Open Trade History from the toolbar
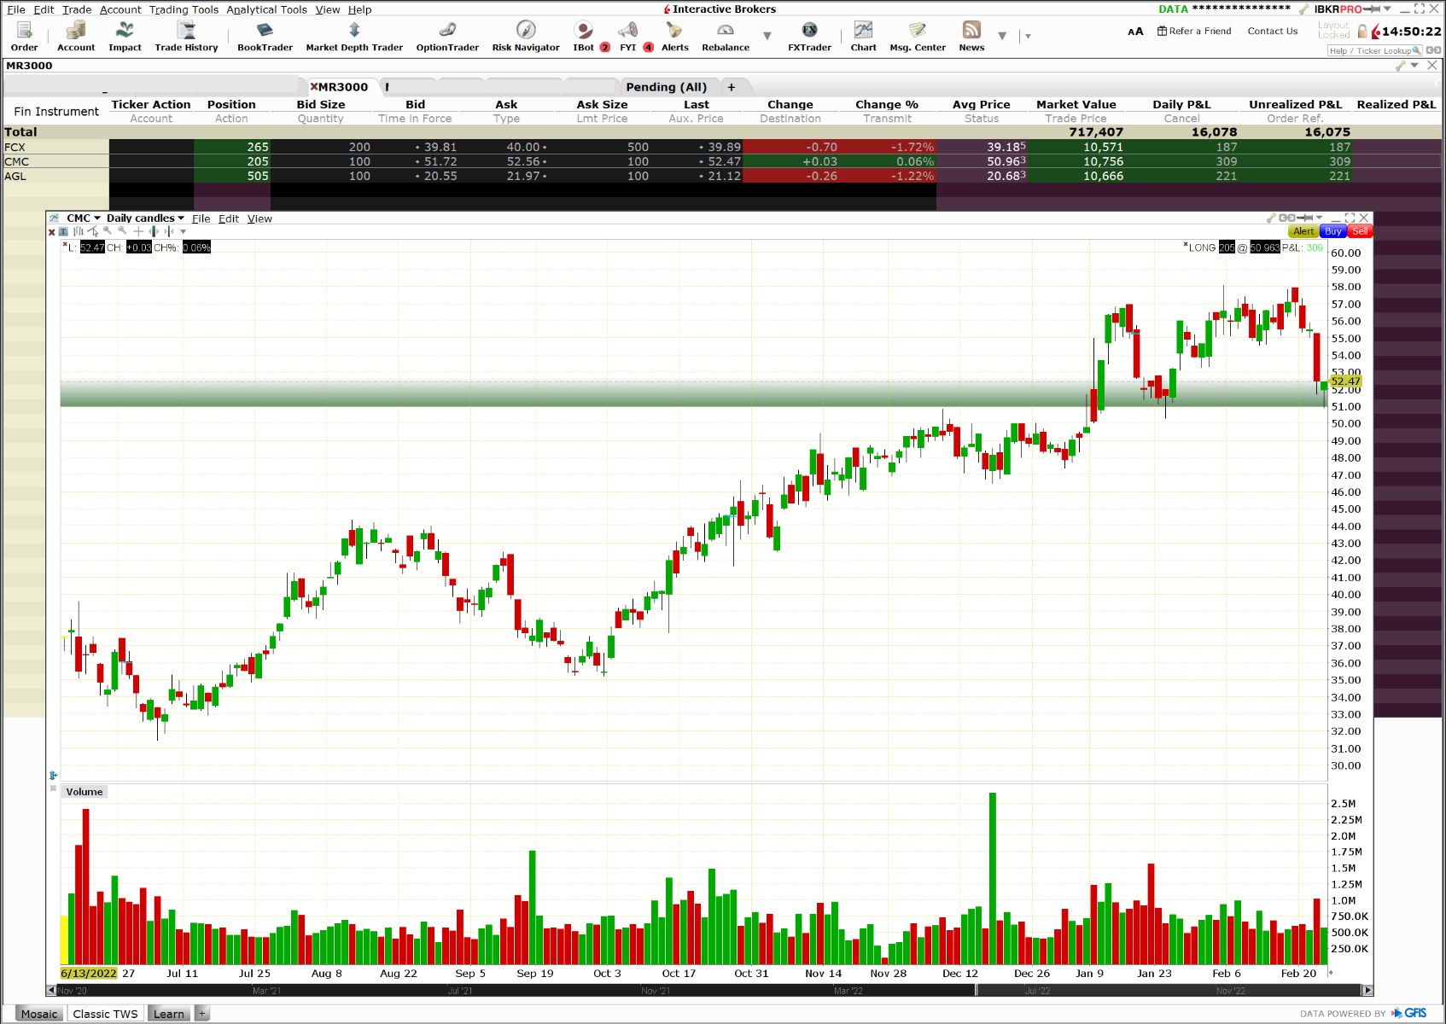1446x1024 pixels. (186, 36)
